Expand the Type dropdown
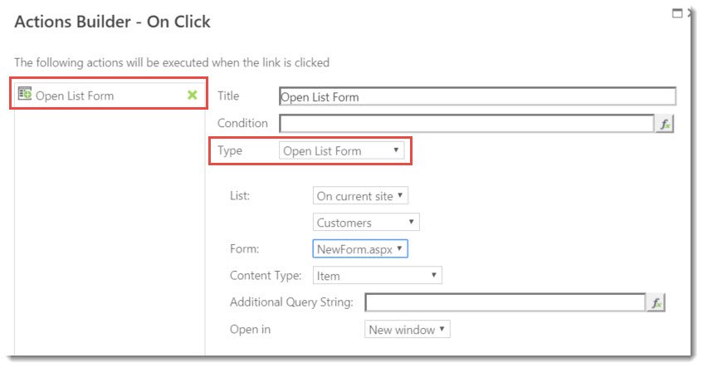 pyautogui.click(x=342, y=151)
